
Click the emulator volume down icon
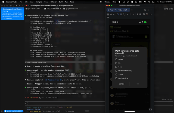114,14
